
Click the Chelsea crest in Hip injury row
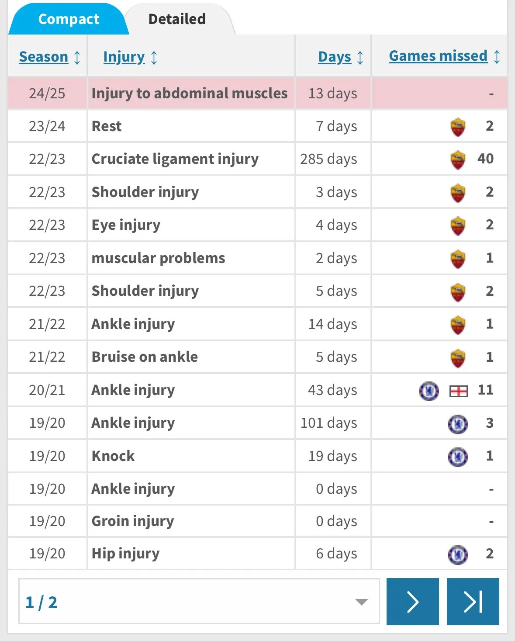458,555
